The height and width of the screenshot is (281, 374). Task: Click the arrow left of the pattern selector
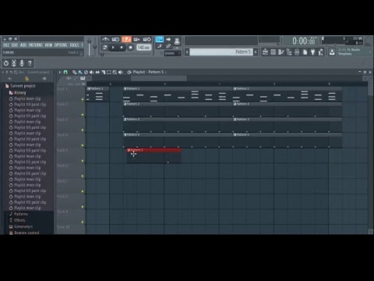coord(187,52)
